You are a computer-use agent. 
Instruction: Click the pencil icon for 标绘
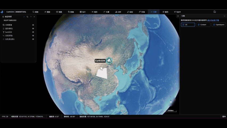coord(128,12)
